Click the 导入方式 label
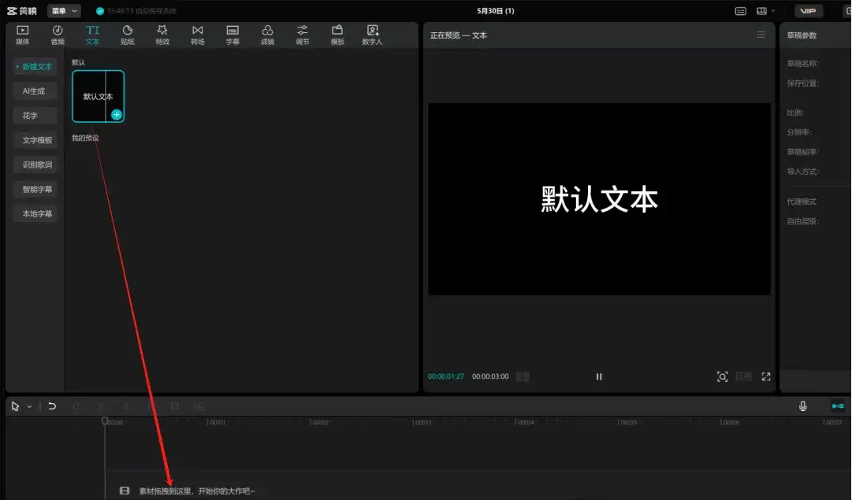The width and height of the screenshot is (852, 500). pos(802,172)
